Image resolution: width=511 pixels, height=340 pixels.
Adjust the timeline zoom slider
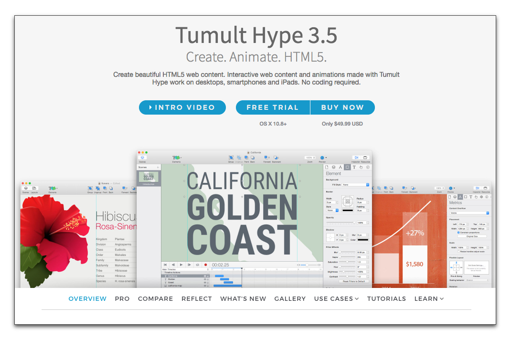tap(309, 265)
